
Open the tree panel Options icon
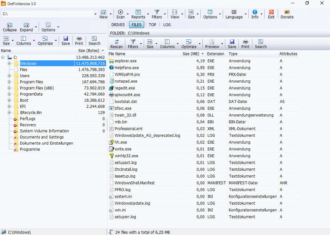(x=48, y=25)
